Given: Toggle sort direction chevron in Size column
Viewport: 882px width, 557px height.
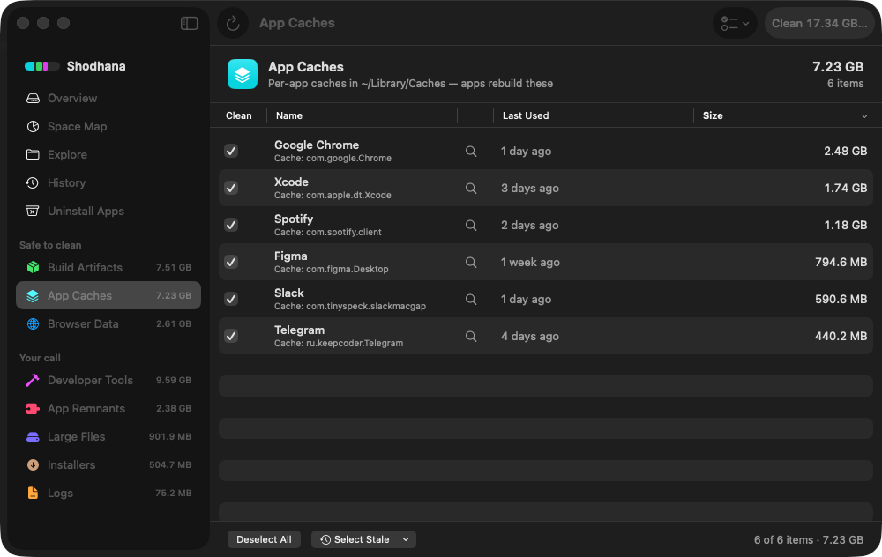Looking at the screenshot, I should (x=864, y=116).
